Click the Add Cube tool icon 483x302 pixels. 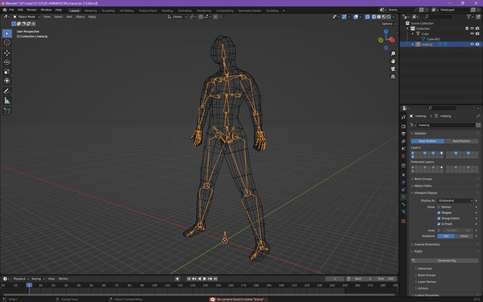7,111
